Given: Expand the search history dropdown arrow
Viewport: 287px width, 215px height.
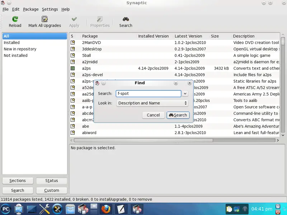Looking at the screenshot, I should pyautogui.click(x=185, y=94).
